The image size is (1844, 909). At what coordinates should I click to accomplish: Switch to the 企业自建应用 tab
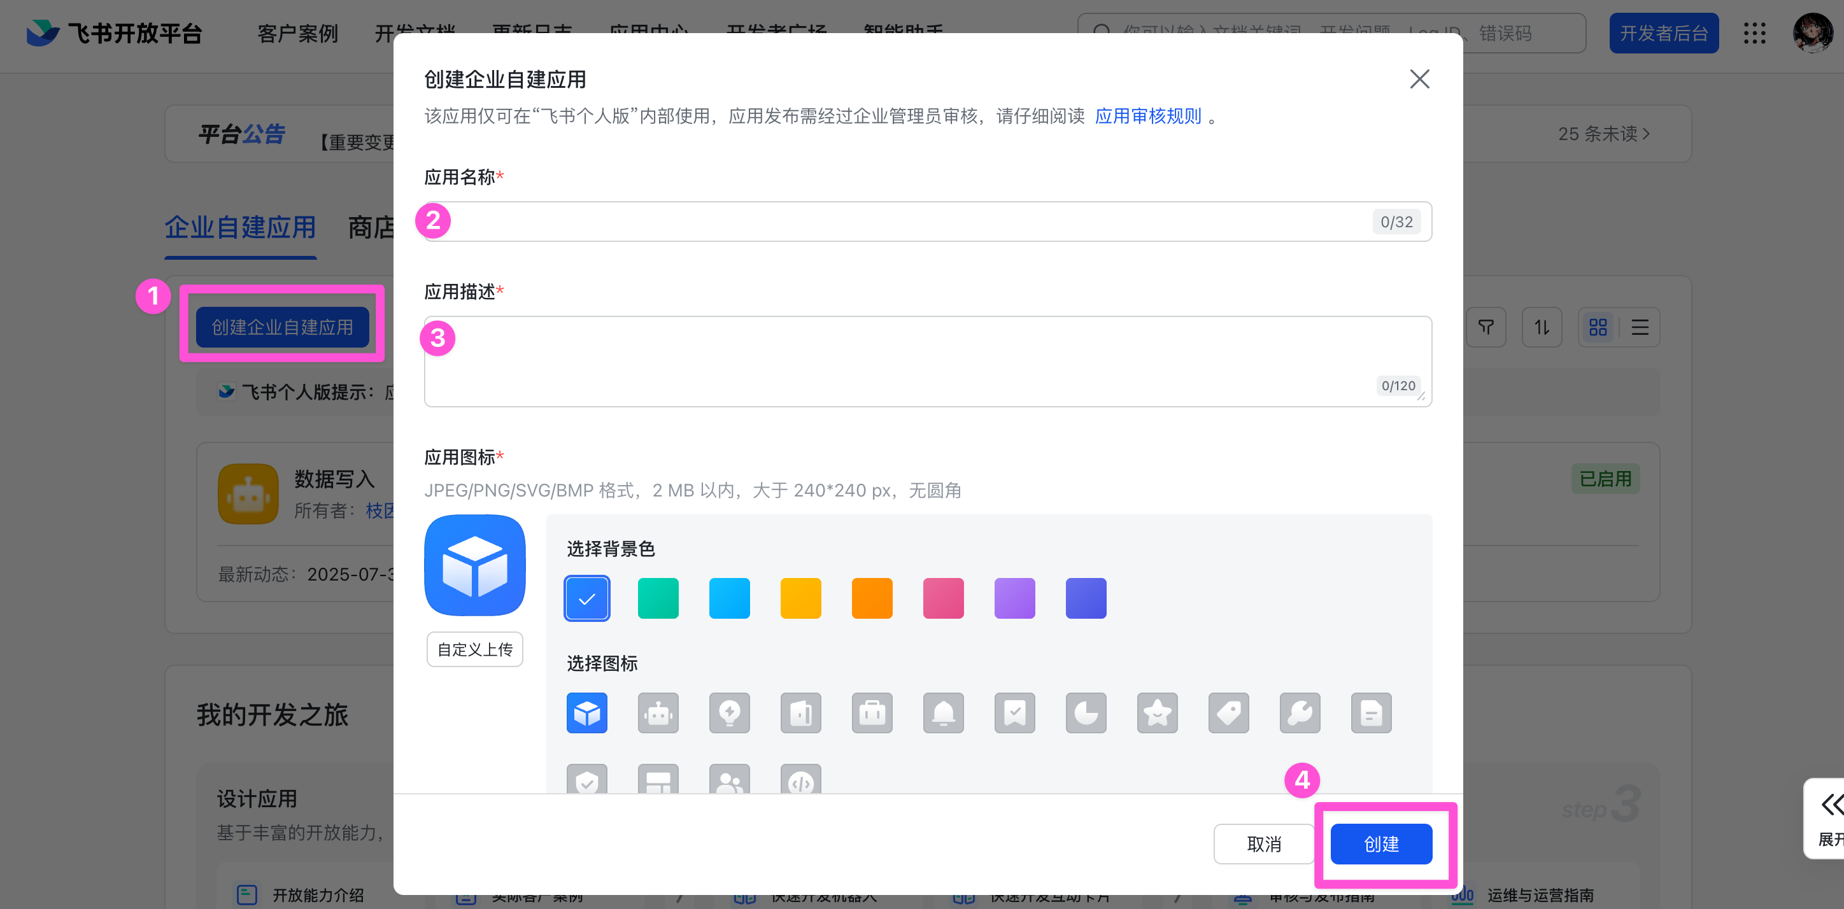(x=241, y=228)
